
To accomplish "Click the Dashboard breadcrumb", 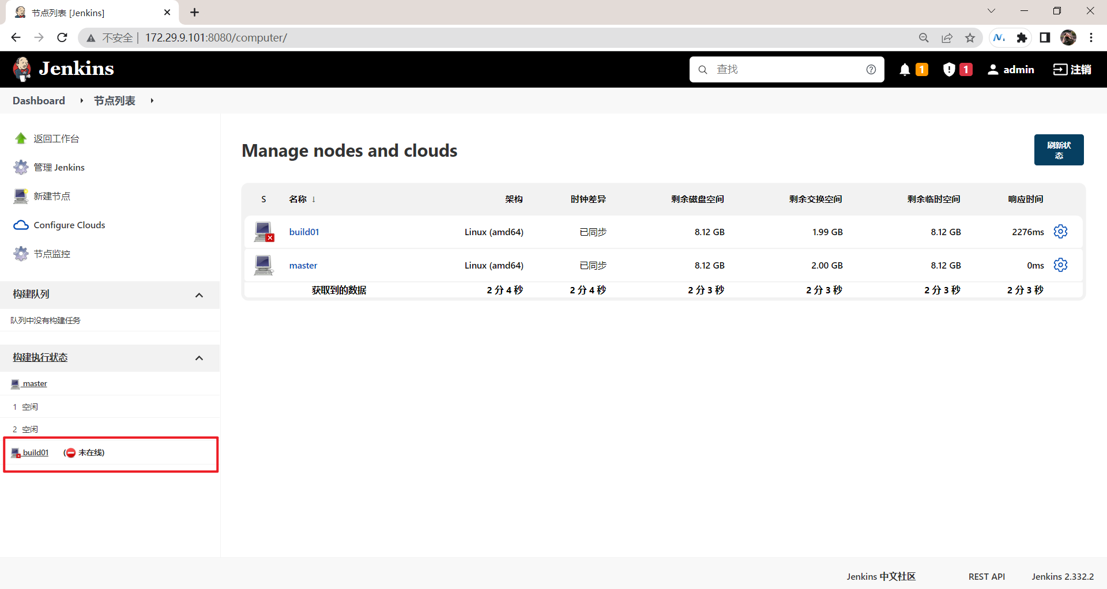I will pos(39,101).
